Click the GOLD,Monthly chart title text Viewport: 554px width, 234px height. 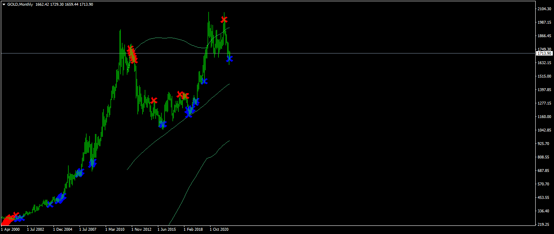(x=20, y=4)
